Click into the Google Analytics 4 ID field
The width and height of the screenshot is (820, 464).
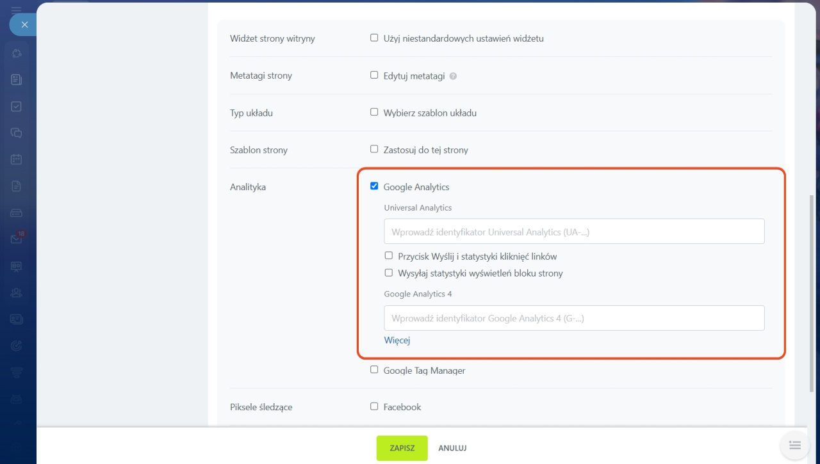[x=574, y=318]
